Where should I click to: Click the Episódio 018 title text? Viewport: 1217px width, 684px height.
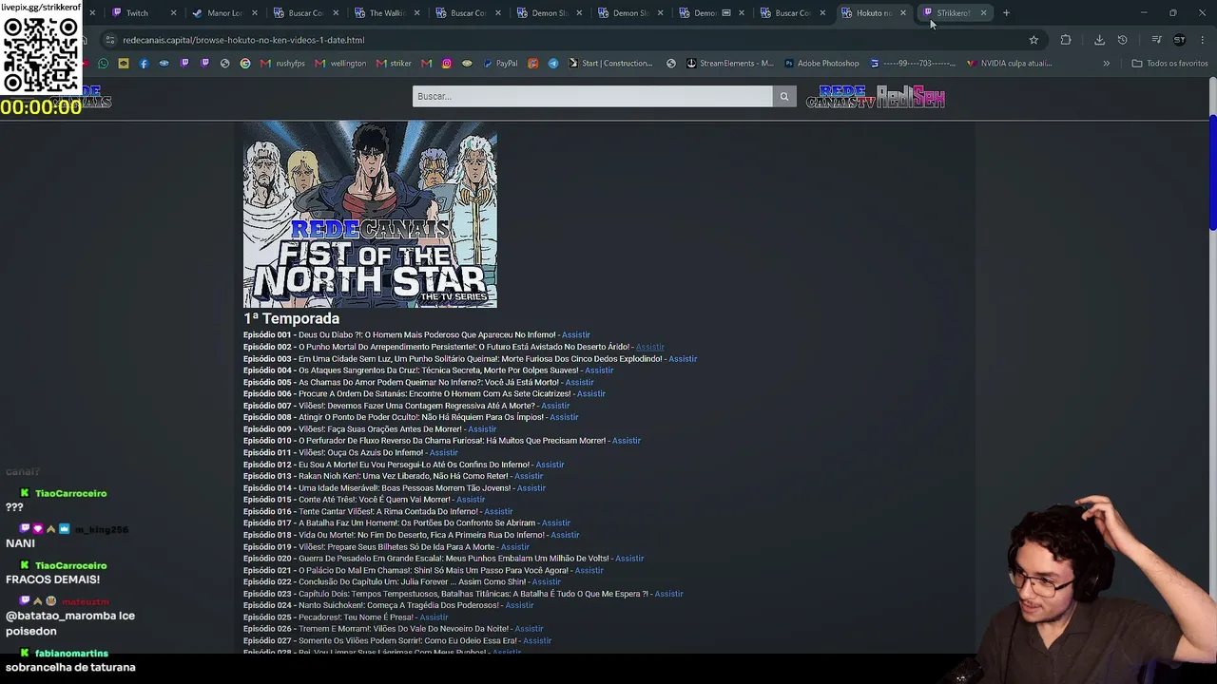(x=421, y=535)
